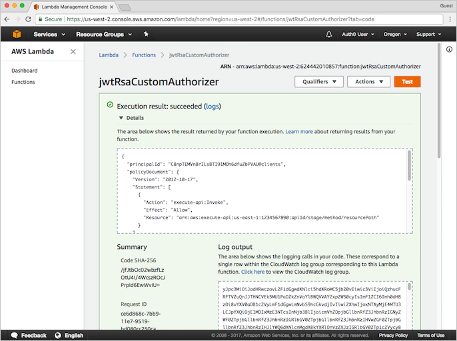Open the notifications bell icon

click(x=329, y=35)
